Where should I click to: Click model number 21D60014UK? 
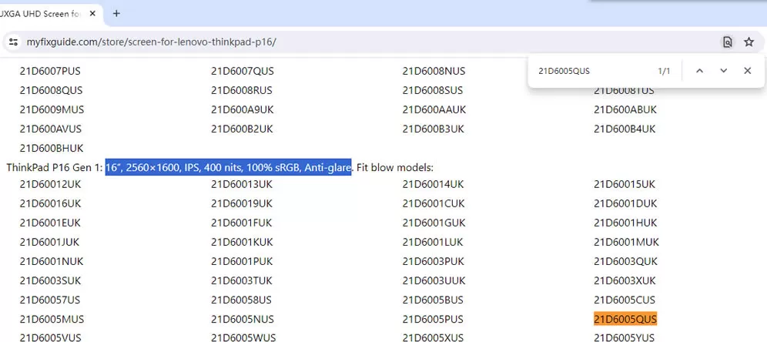pyautogui.click(x=433, y=184)
